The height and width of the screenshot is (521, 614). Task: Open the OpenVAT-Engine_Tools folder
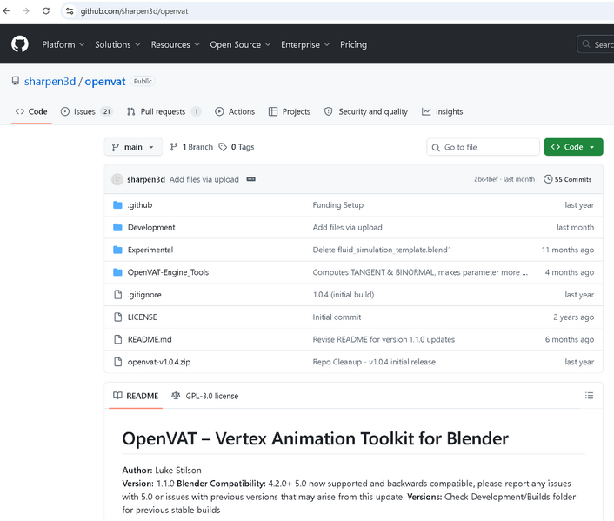tap(168, 272)
